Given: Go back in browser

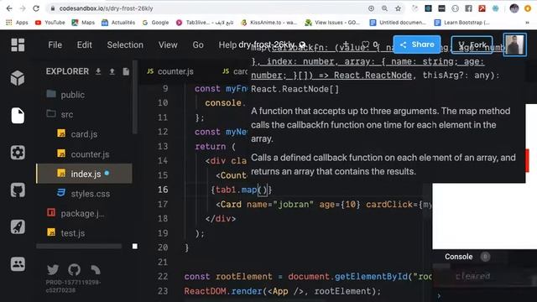Looking at the screenshot, I should pos(9,8).
